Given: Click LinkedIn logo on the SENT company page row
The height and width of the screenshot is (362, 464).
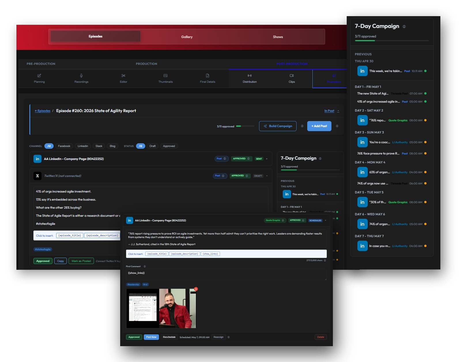Looking at the screenshot, I should (37, 159).
